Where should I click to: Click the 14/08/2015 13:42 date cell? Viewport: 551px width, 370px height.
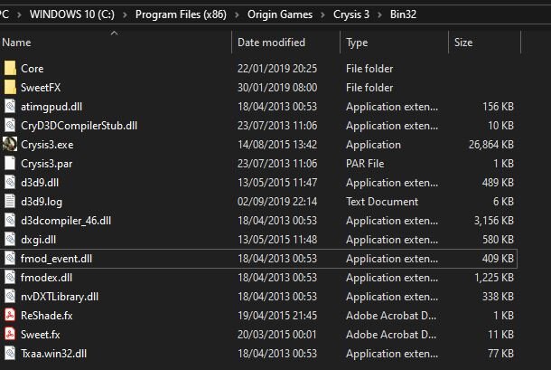[277, 145]
